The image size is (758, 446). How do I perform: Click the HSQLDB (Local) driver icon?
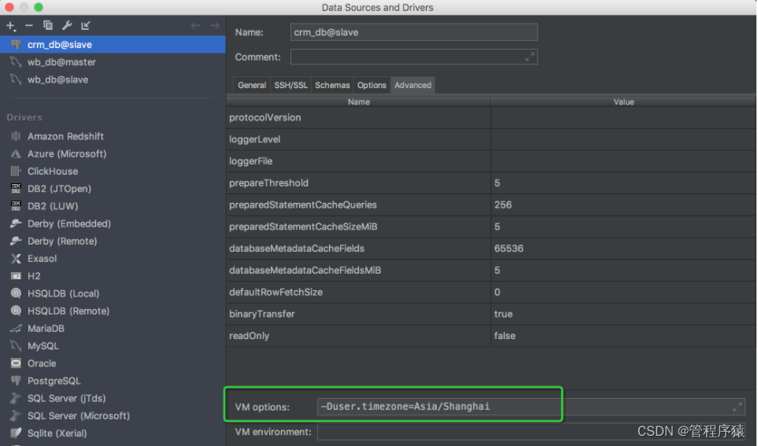click(16, 293)
